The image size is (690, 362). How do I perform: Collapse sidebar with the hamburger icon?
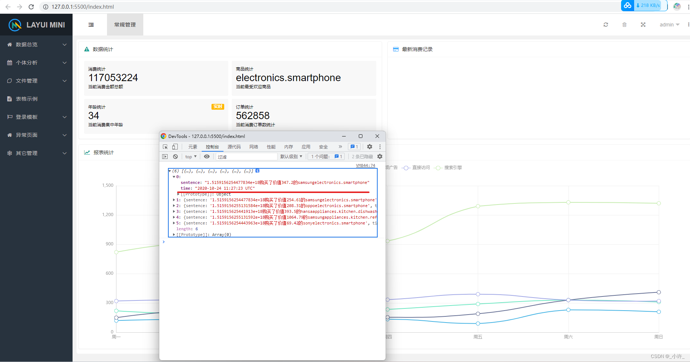click(91, 25)
